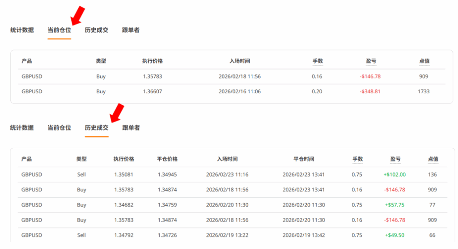The height and width of the screenshot is (249, 458).
Task: Select the position with -$348.81 loss
Action: (370, 91)
